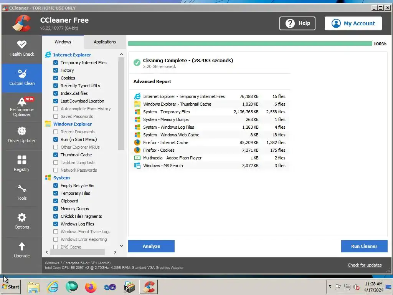Click the vertical scrollbar thumb in options list

click(x=121, y=104)
